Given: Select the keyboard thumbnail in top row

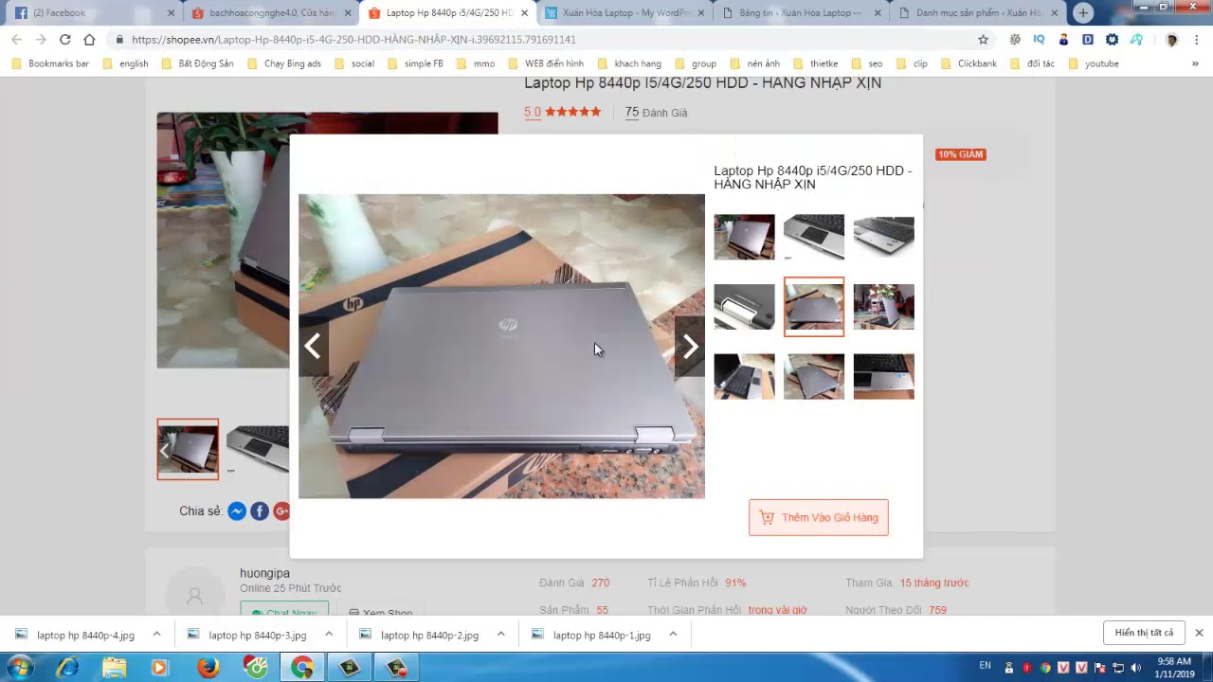Looking at the screenshot, I should pyautogui.click(x=814, y=237).
